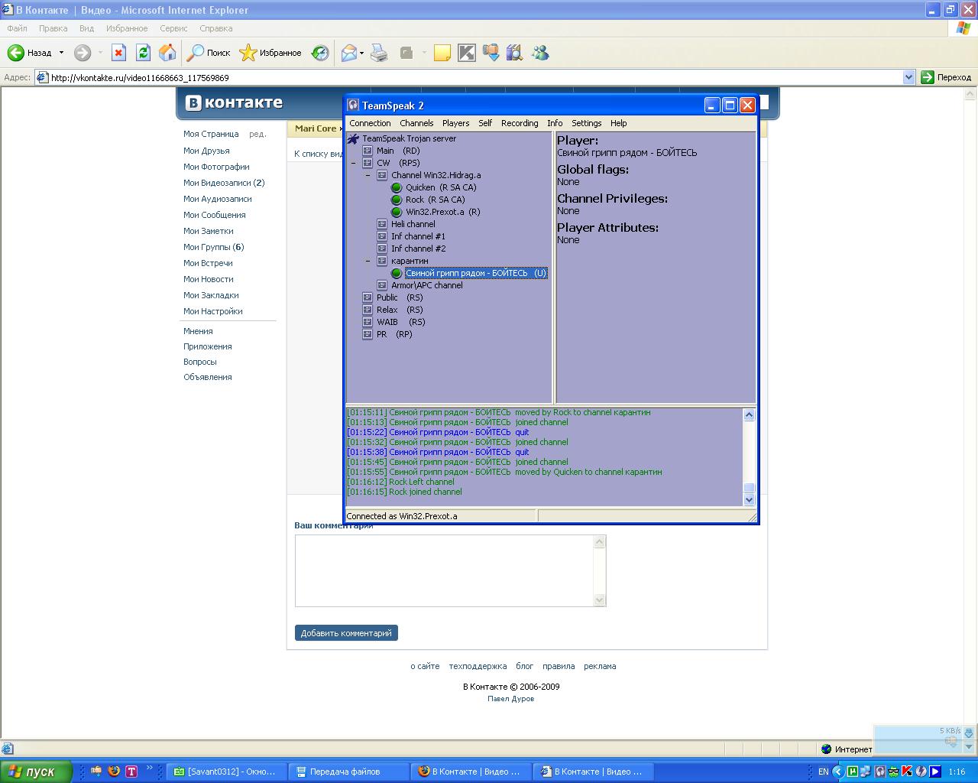Click the Firefox quick launch icon
Viewport: 978px width, 783px height.
pos(114,771)
